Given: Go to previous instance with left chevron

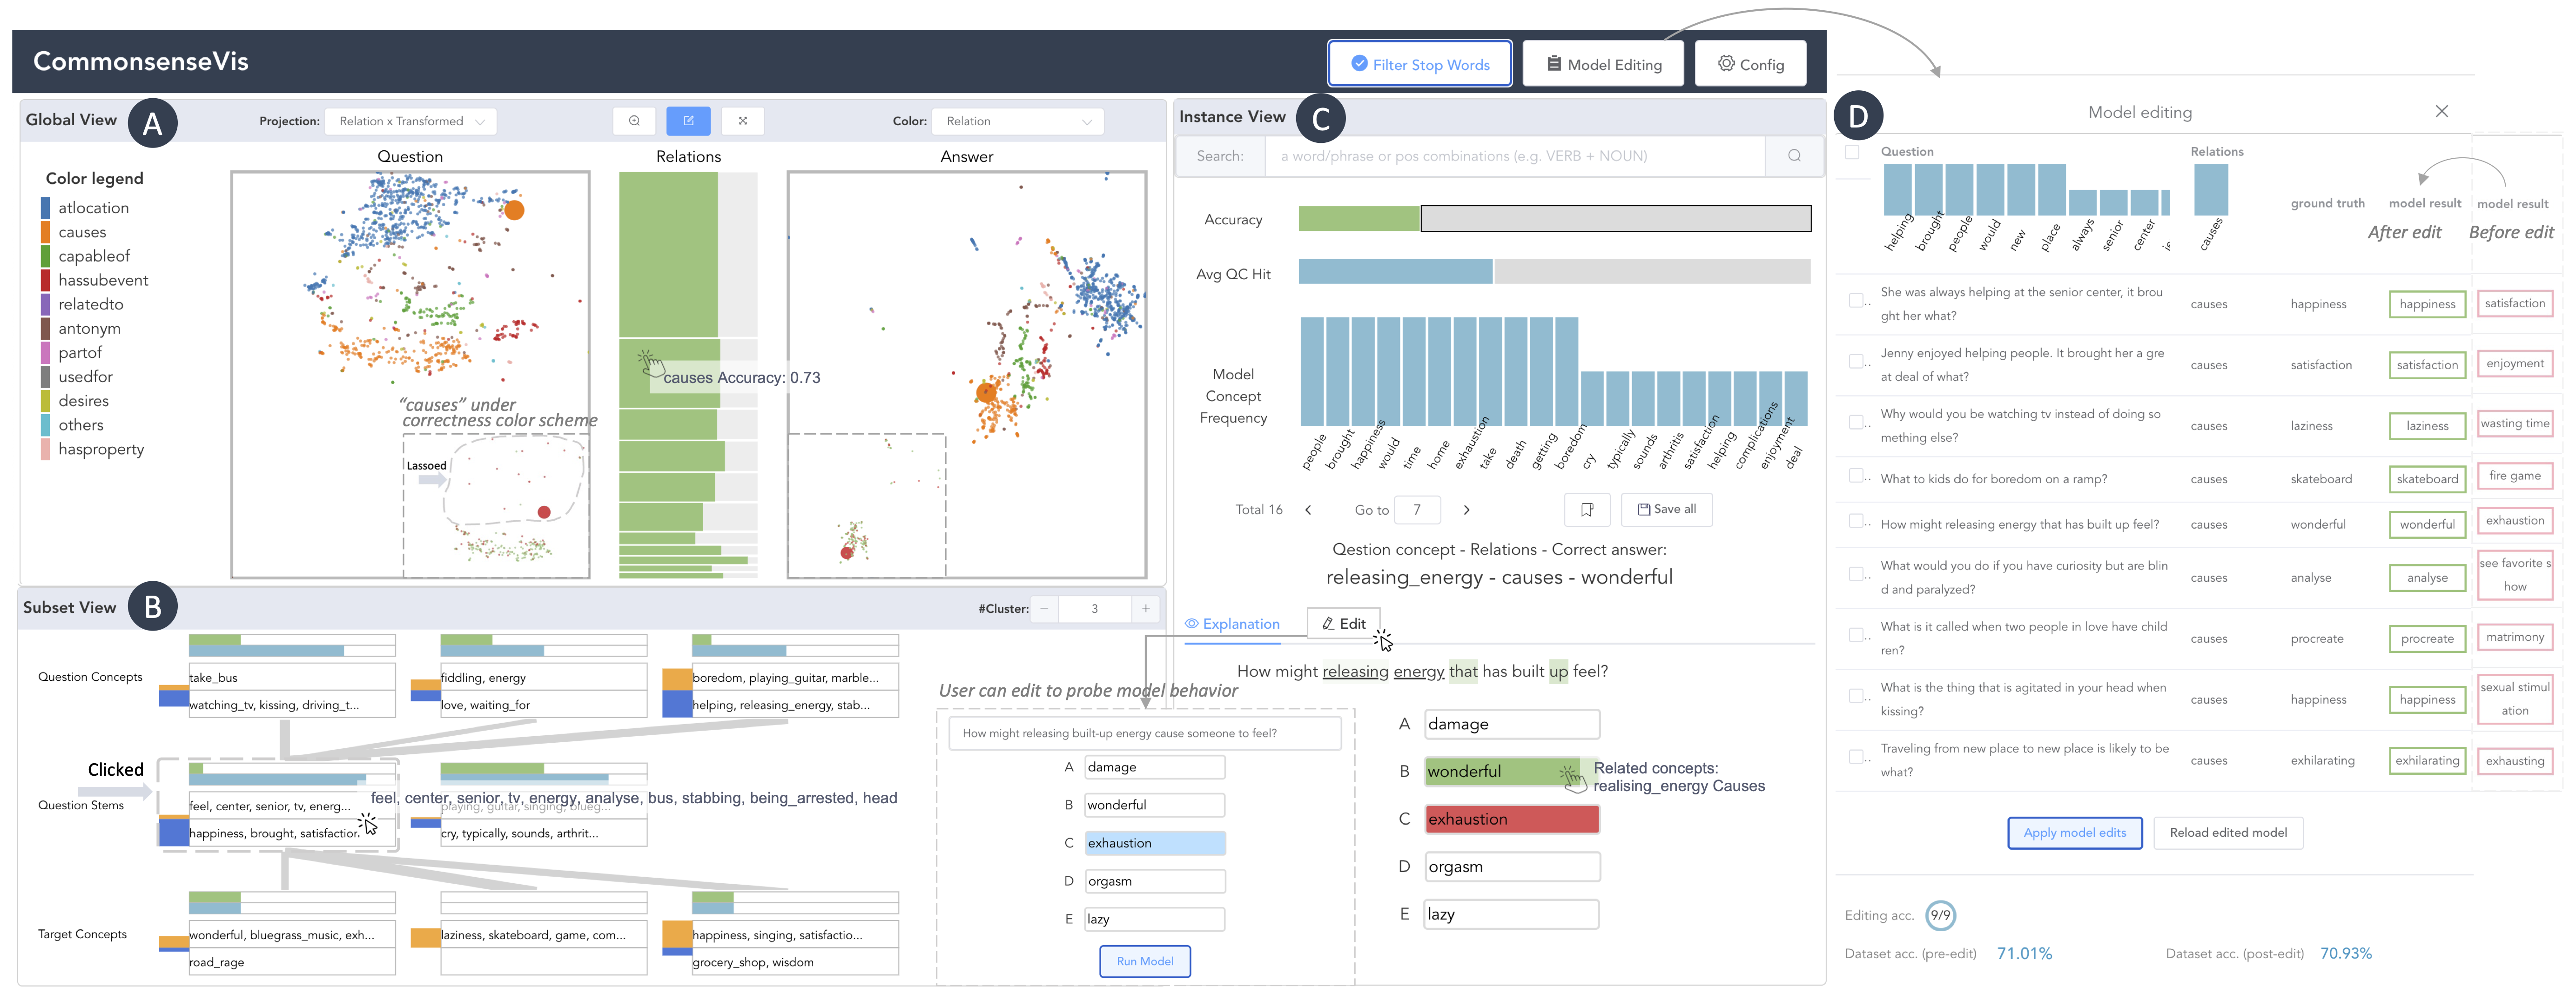Looking at the screenshot, I should [1308, 510].
